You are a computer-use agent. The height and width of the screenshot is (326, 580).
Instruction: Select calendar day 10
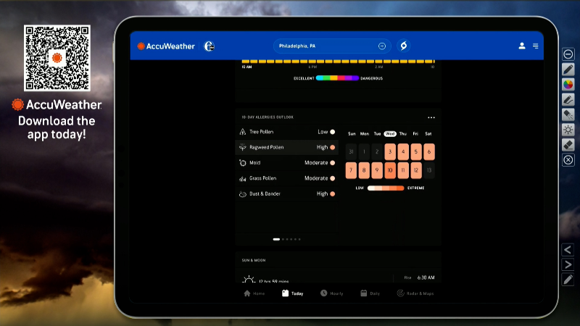point(390,170)
